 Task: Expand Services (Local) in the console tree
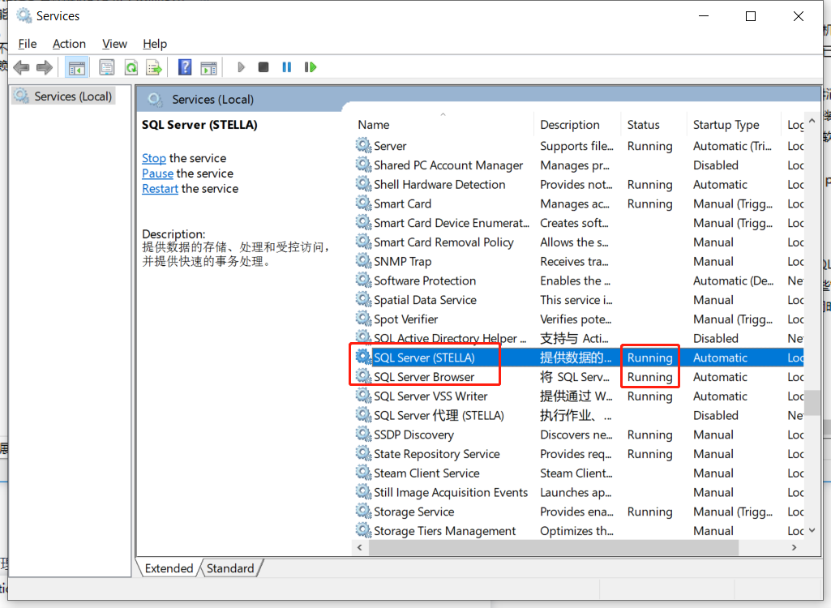click(x=71, y=96)
